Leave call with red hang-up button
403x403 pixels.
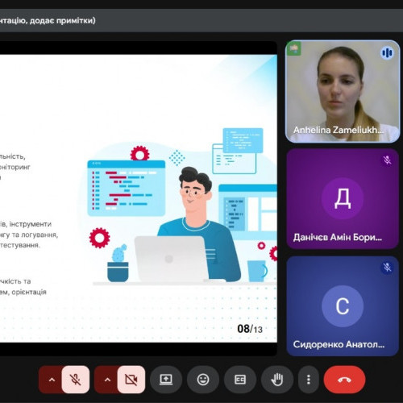344,380
